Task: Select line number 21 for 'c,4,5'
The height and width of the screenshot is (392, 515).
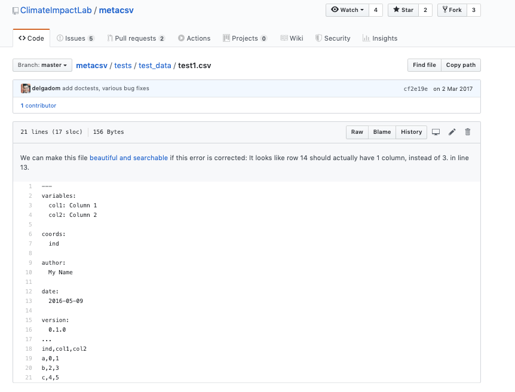Action: pos(29,378)
